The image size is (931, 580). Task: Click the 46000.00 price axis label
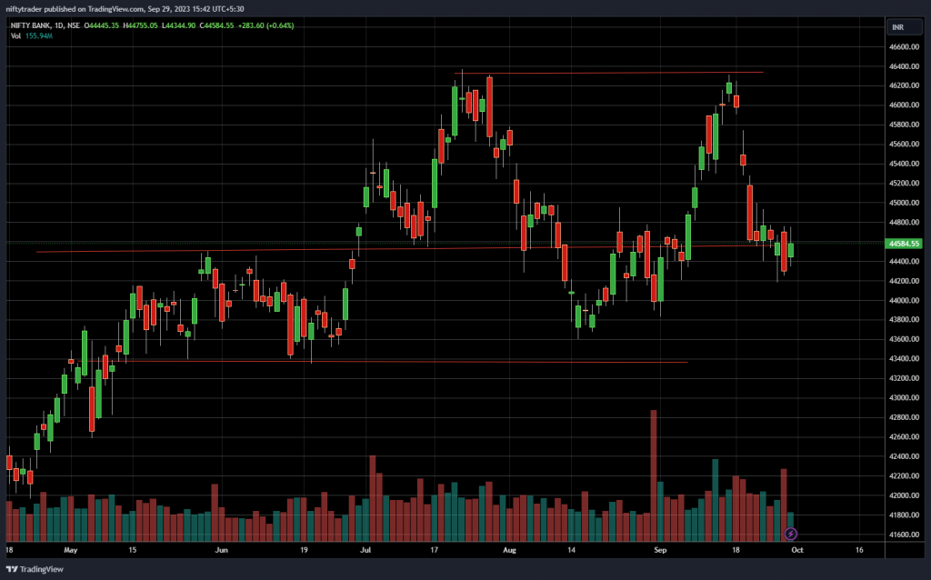905,105
